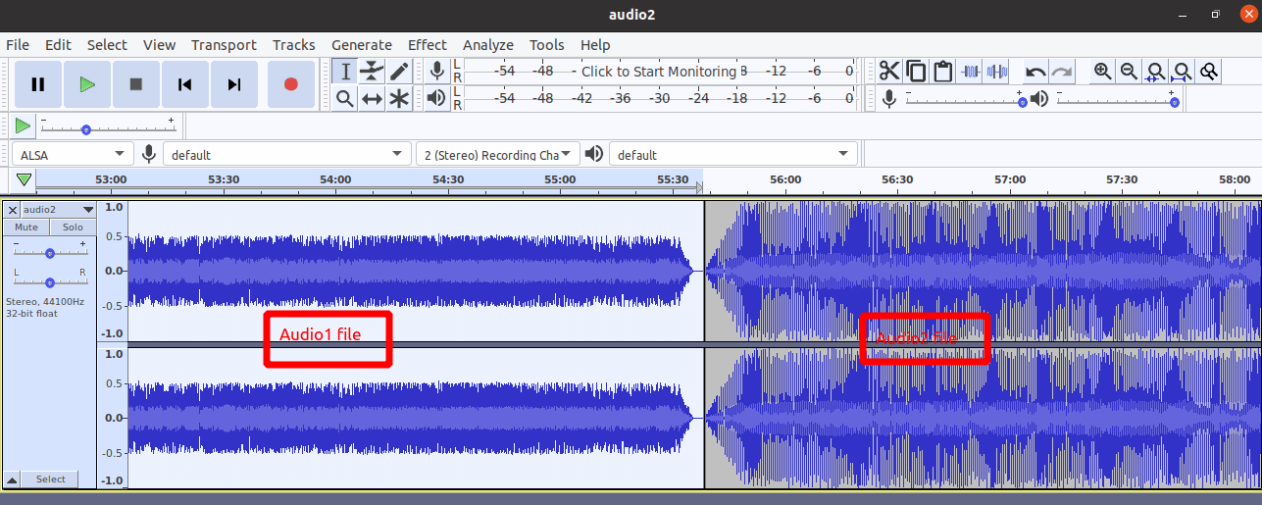Click the playback level meter bar
The image size is (1262, 505).
[660, 98]
